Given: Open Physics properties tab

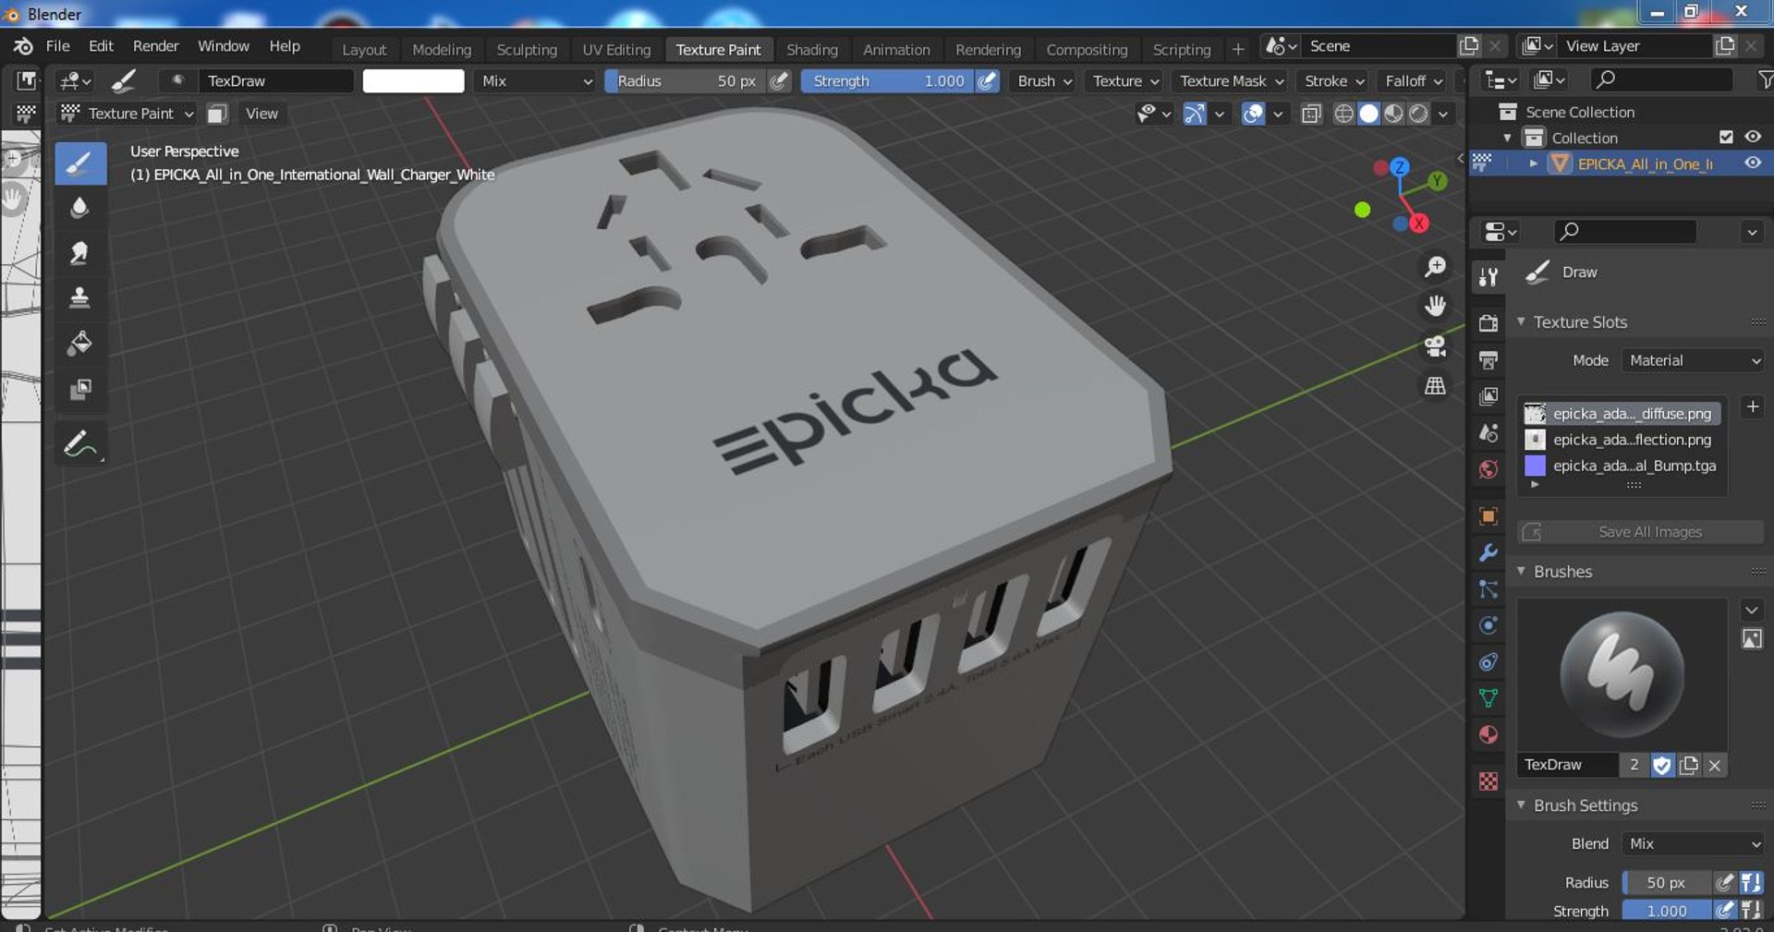Looking at the screenshot, I should coord(1488,625).
